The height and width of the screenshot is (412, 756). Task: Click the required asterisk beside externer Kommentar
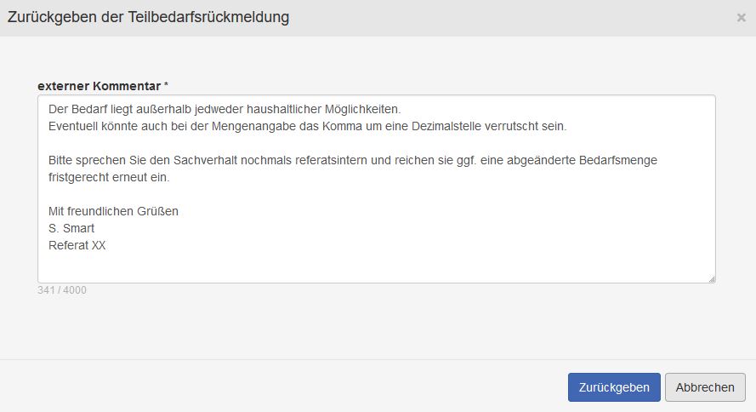coord(167,86)
